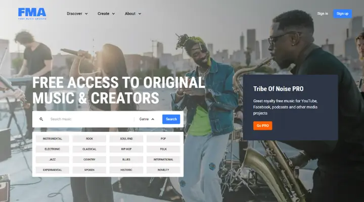
Task: Select the Experimental genre tag
Action: coord(53,170)
